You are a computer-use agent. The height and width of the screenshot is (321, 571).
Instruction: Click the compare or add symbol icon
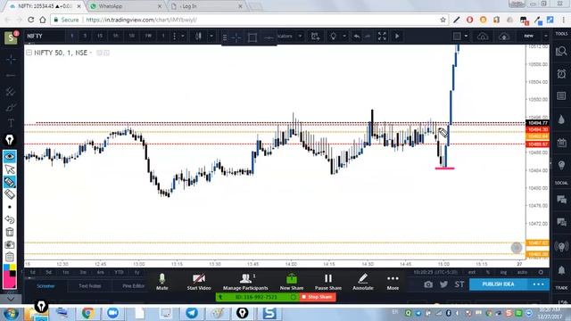(x=315, y=36)
